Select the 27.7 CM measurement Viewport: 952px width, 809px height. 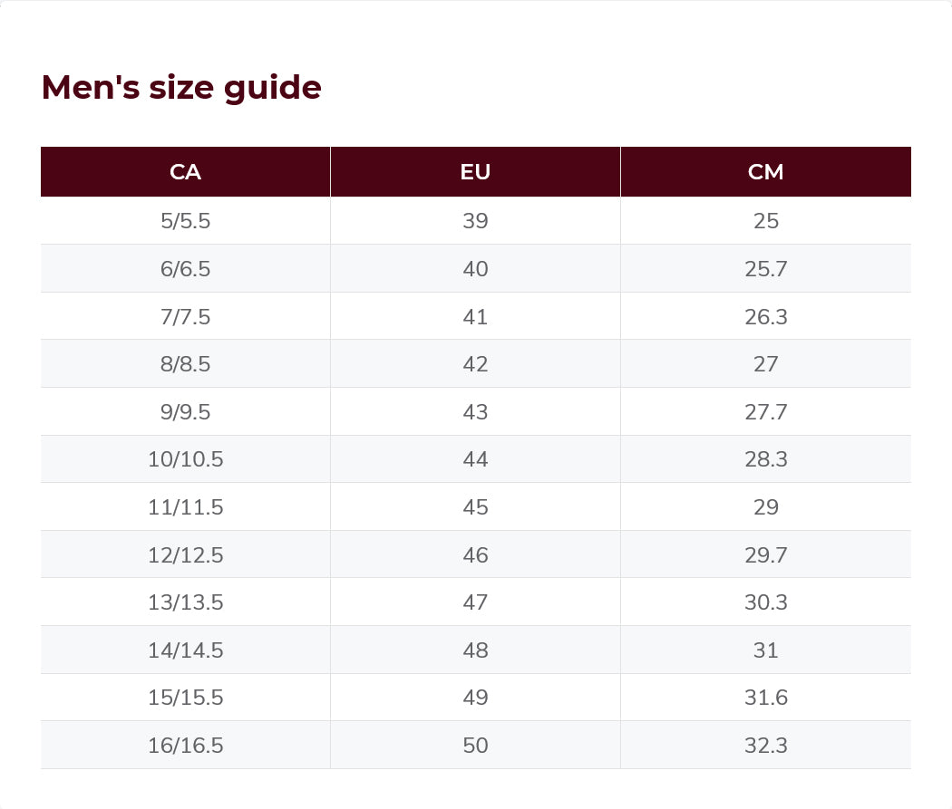[x=765, y=412]
